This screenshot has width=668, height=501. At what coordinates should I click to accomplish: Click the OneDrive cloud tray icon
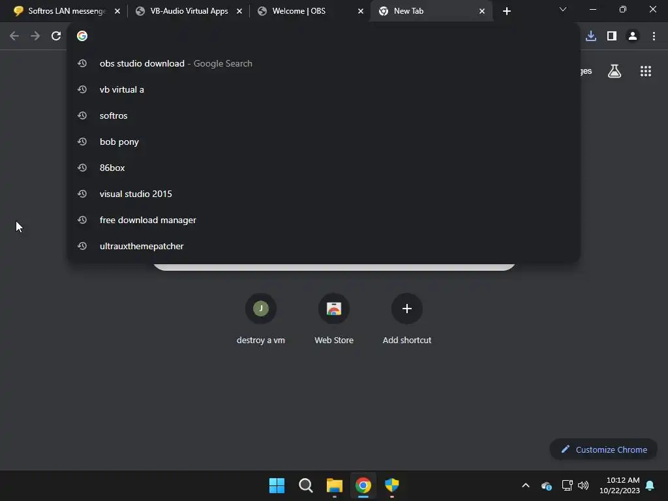click(x=547, y=485)
